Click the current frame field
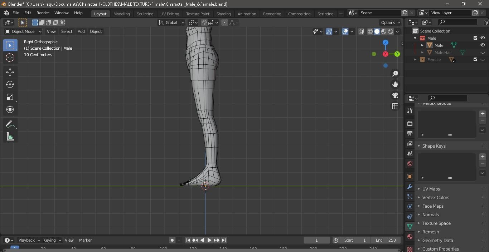This screenshot has width=489, height=252. click(317, 240)
